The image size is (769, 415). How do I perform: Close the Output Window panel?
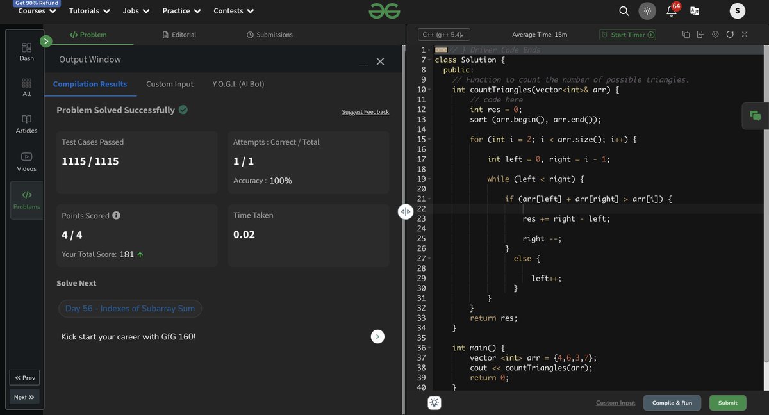point(380,61)
